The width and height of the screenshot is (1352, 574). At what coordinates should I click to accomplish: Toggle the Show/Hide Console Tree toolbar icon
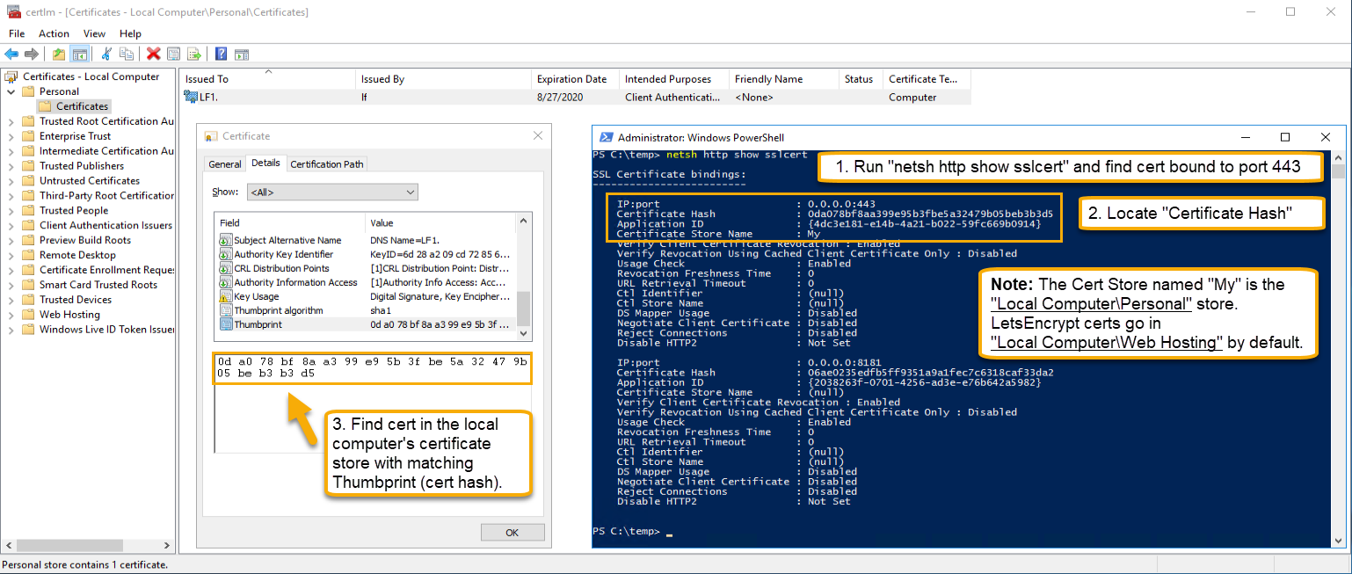(80, 54)
